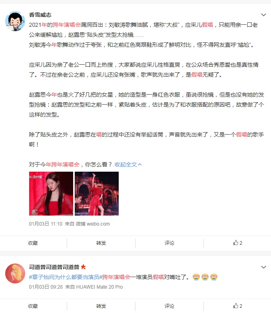Click 转发 on the second post

(101, 306)
